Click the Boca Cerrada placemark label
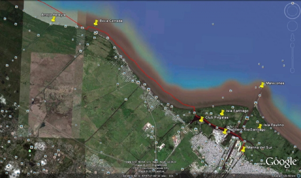The image size is (301, 178). (x=111, y=21)
